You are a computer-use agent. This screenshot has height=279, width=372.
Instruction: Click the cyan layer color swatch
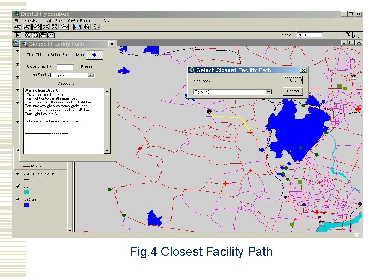(x=26, y=192)
